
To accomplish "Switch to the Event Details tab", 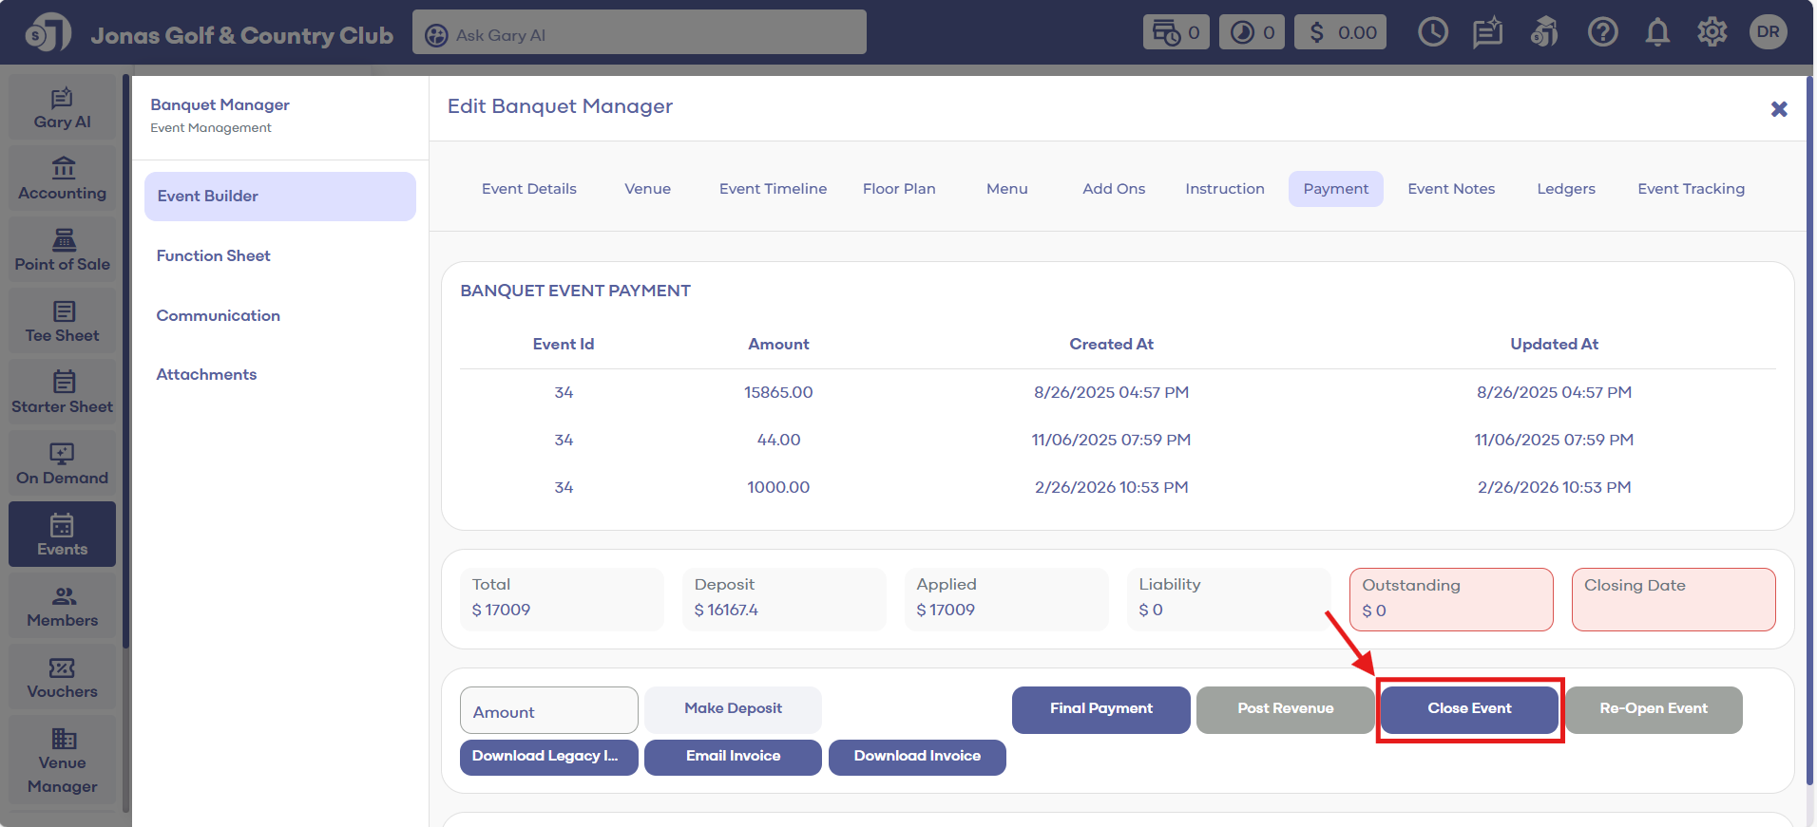I will tap(528, 189).
